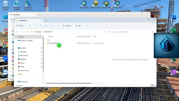The height and width of the screenshot is (101, 179).
Task: Click the Share icon in toolbar
Action: (52, 26)
